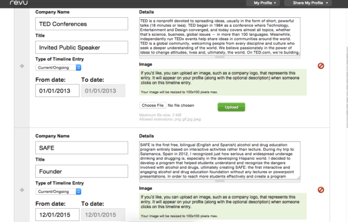Delete the SAFE timeline entry
348x222 pixels.
pyautogui.click(x=321, y=190)
